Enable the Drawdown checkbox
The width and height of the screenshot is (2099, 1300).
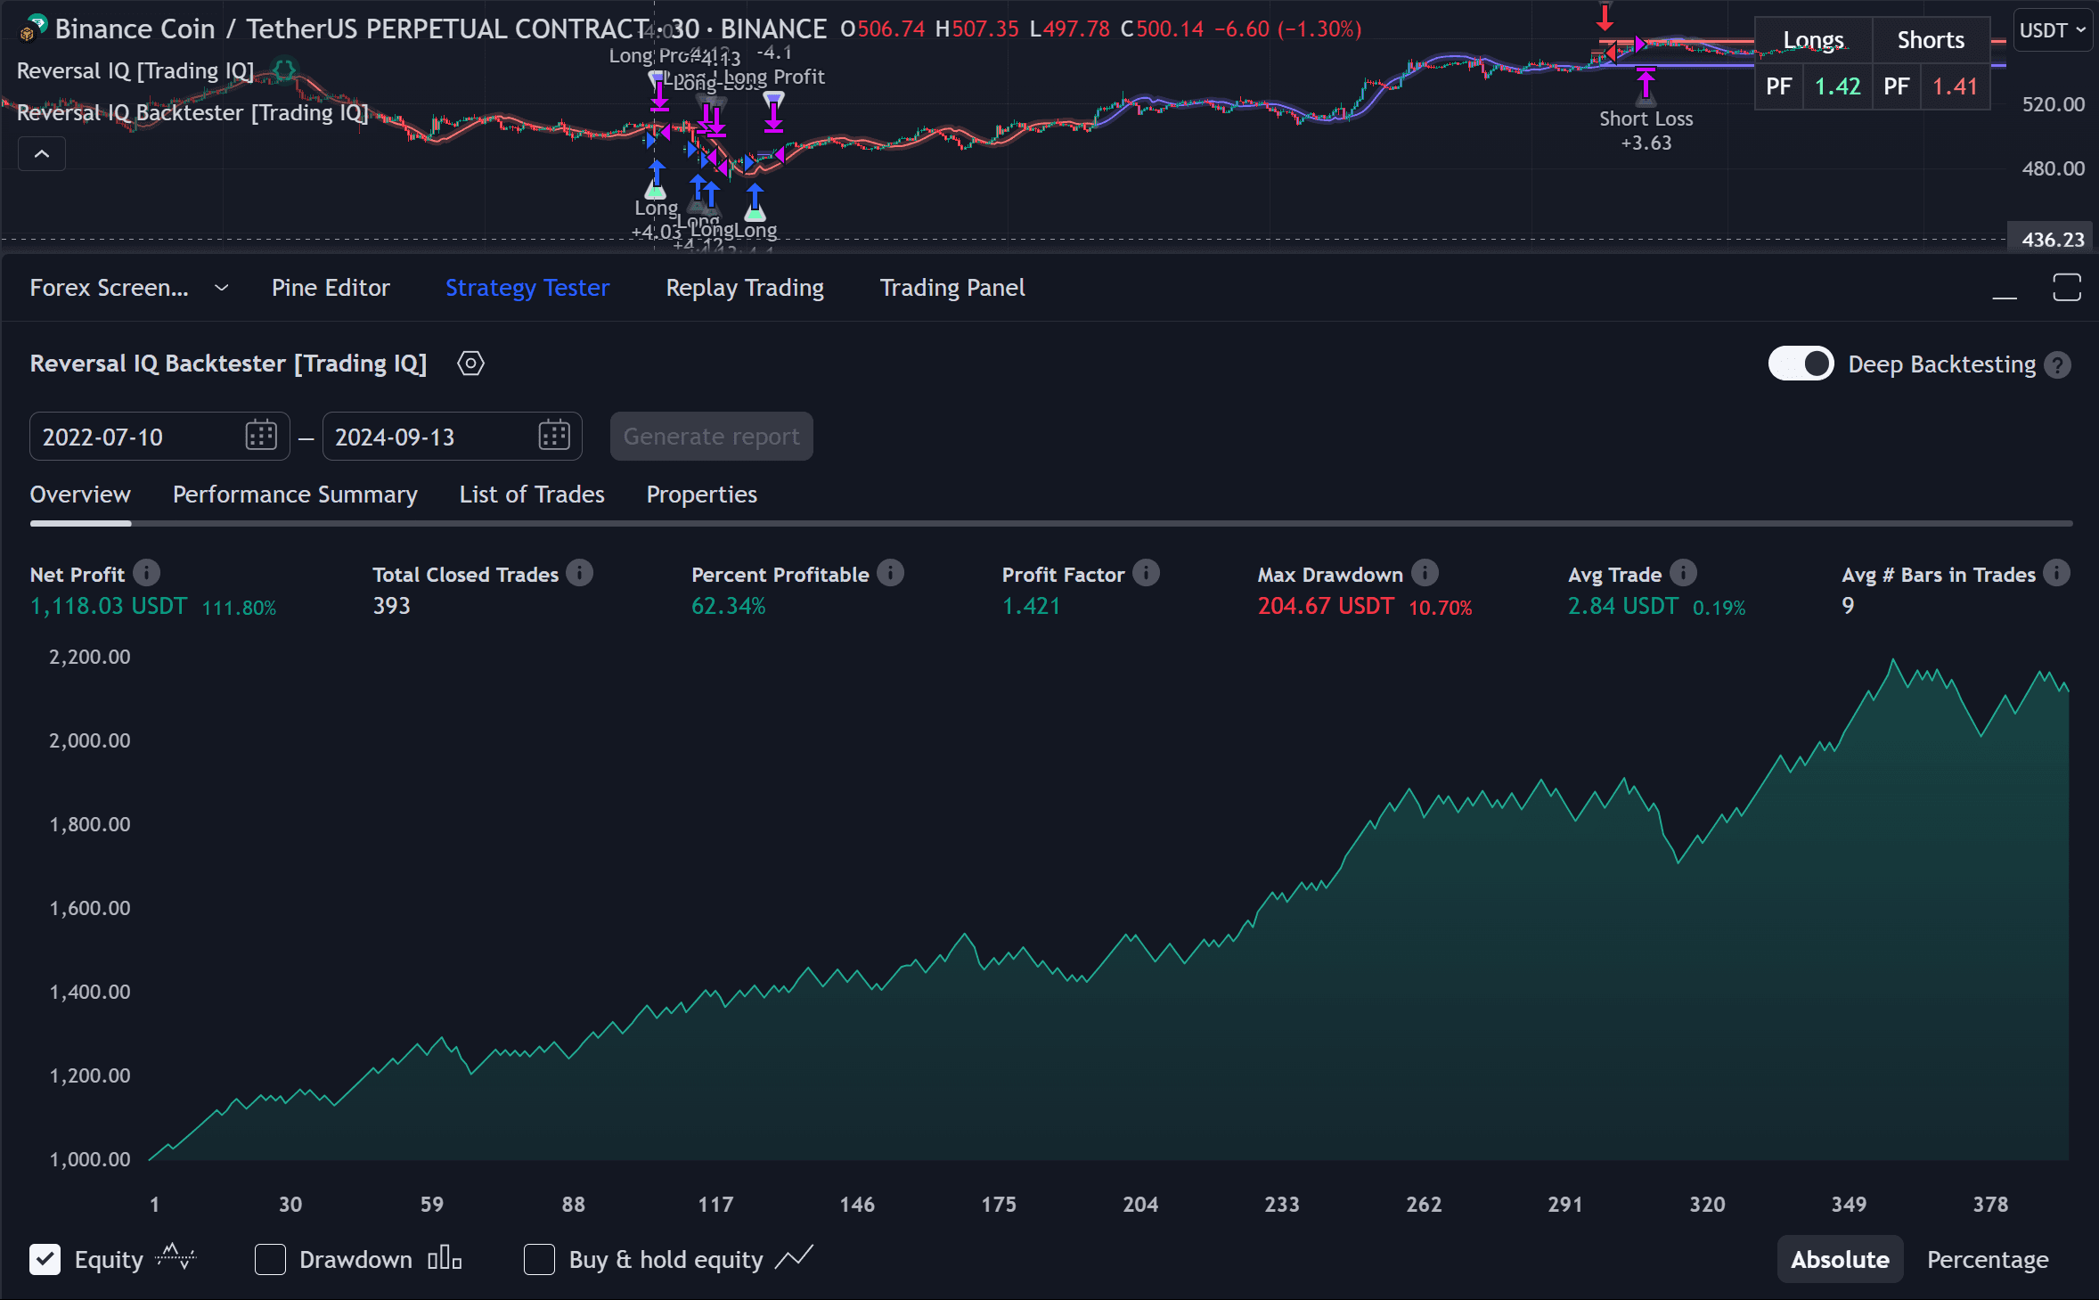[x=270, y=1259]
